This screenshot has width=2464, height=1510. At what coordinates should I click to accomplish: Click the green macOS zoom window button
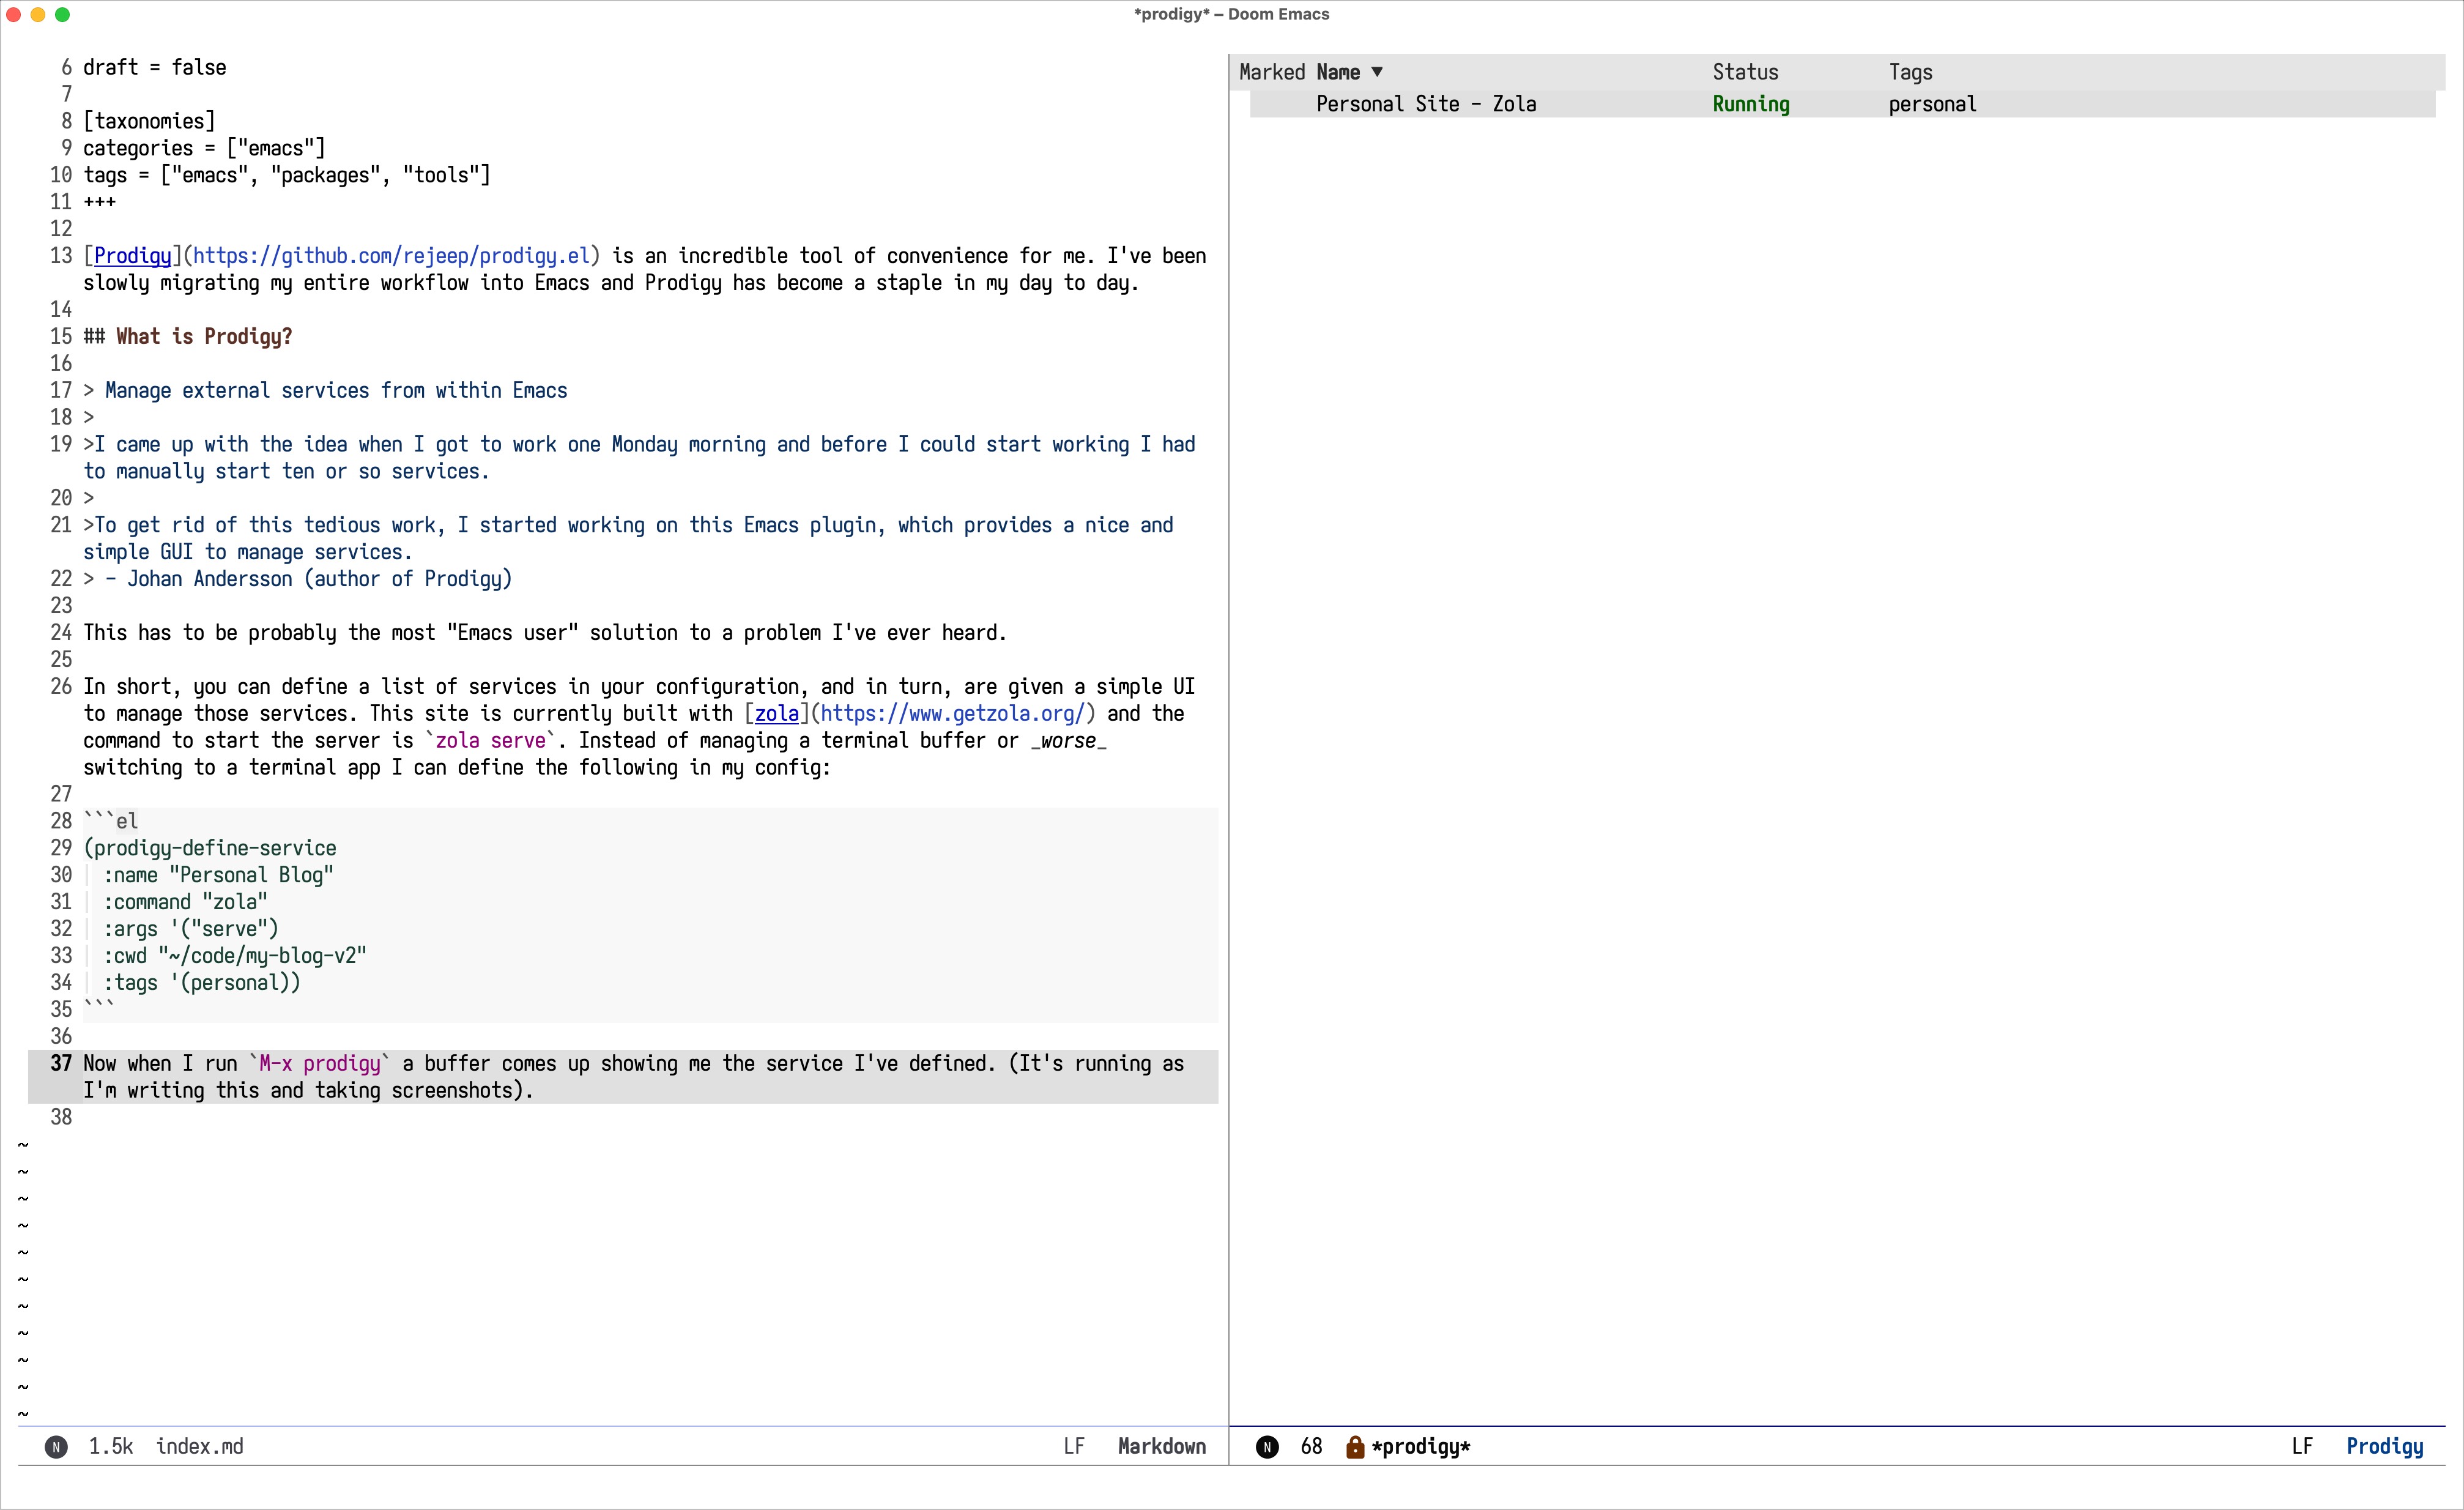62,14
